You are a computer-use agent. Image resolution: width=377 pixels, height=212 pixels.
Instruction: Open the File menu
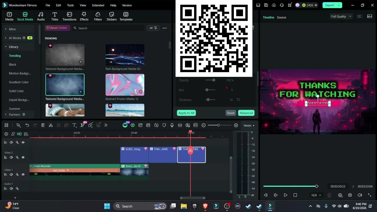[48, 5]
